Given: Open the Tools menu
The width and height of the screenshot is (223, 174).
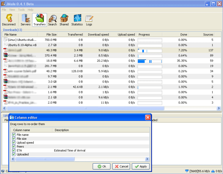Looking at the screenshot, I should coord(21,10).
